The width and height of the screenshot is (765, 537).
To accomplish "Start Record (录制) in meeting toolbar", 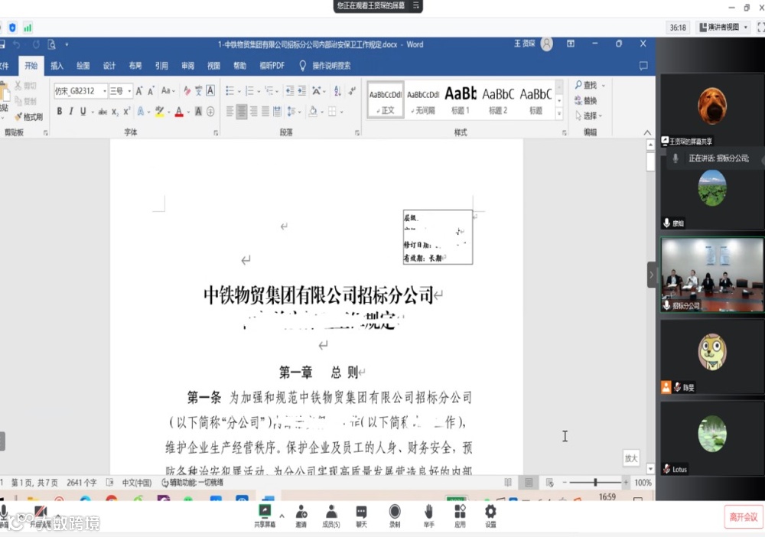I will pyautogui.click(x=395, y=516).
